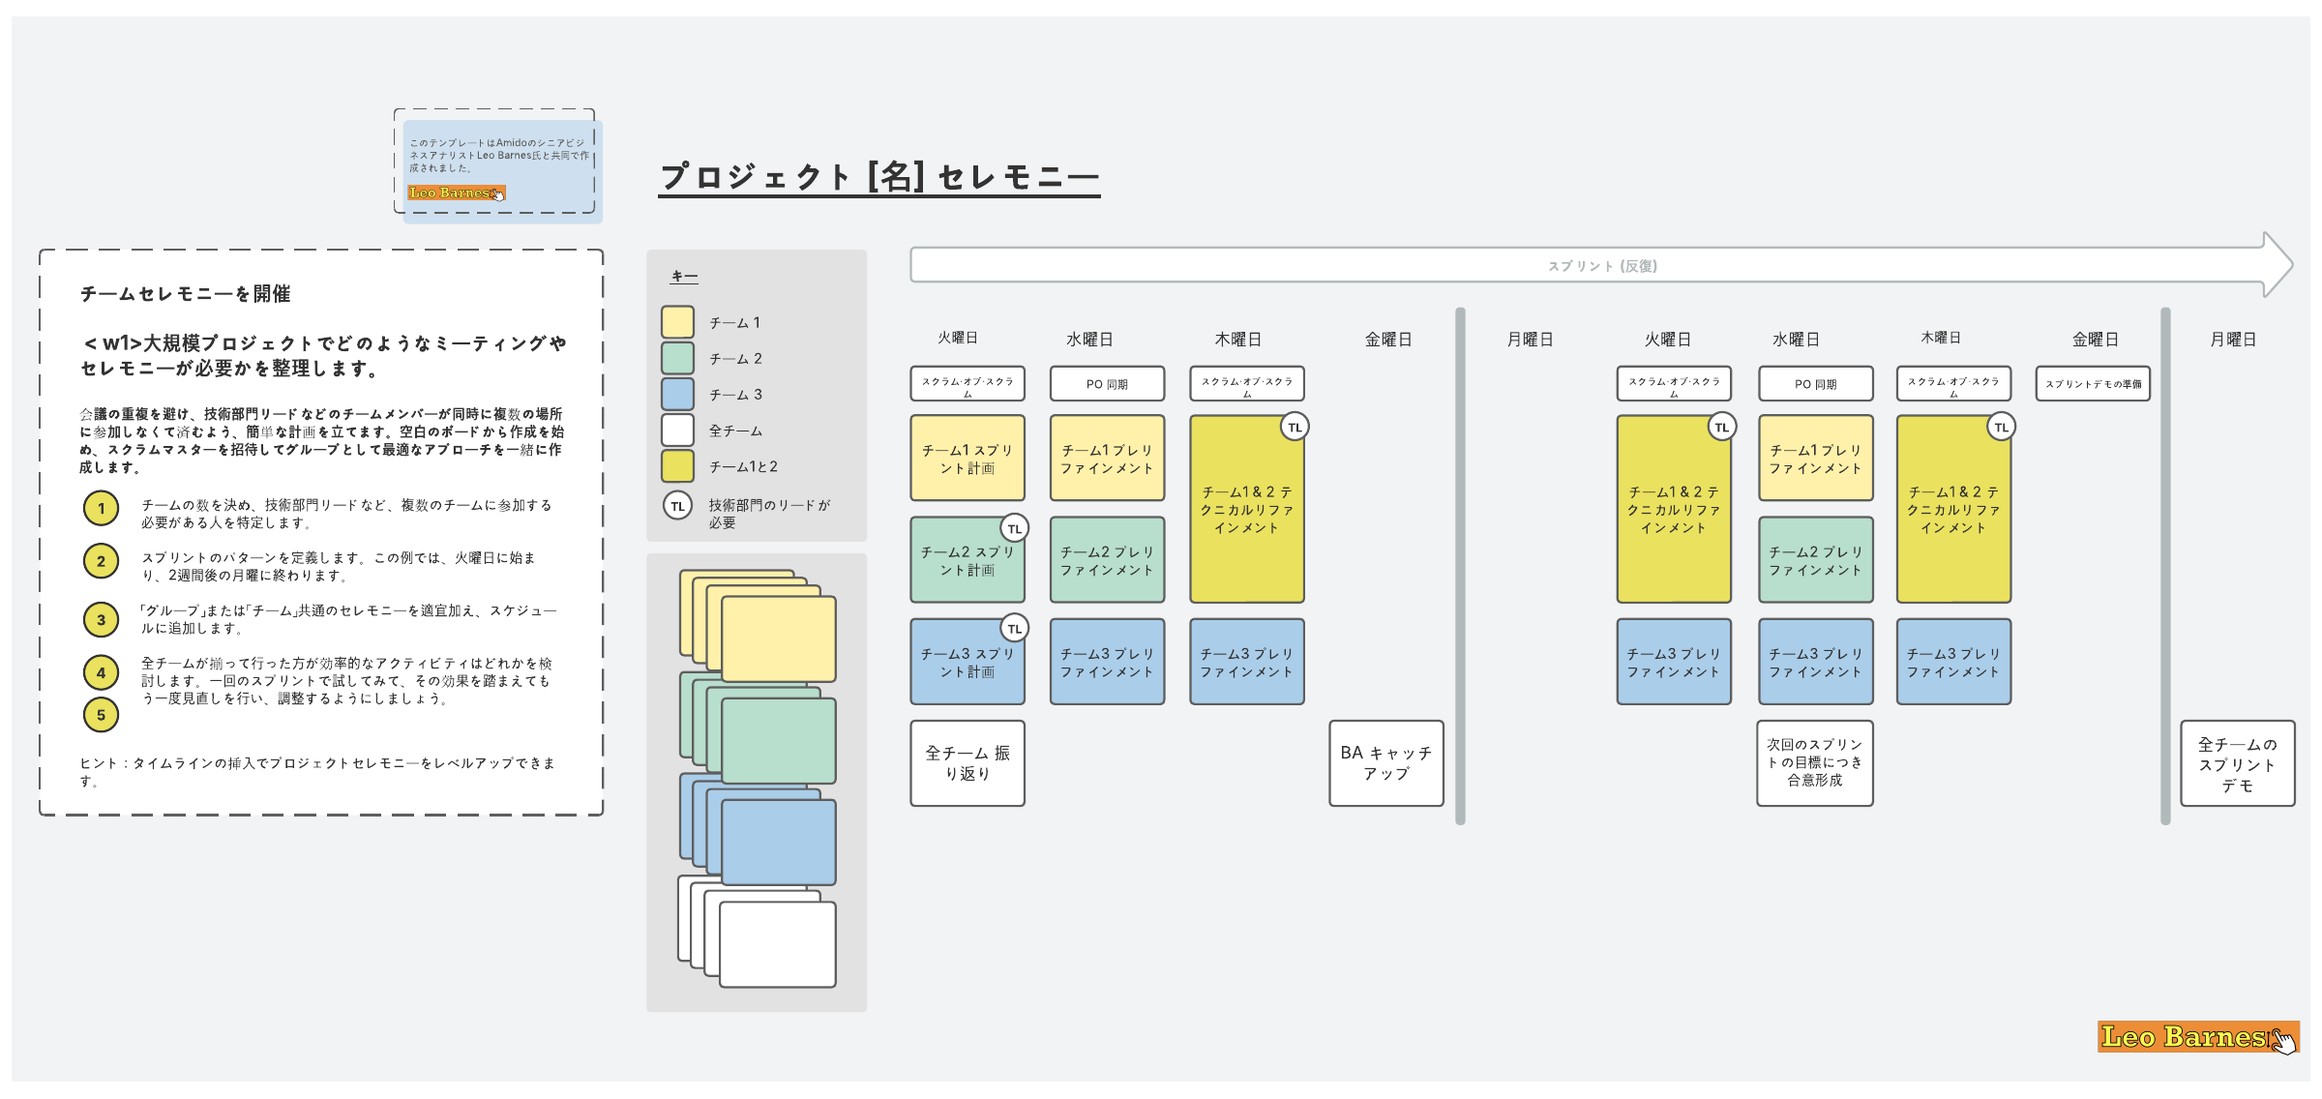Click the large orange Leo Barnes badge

pos(2197,1037)
